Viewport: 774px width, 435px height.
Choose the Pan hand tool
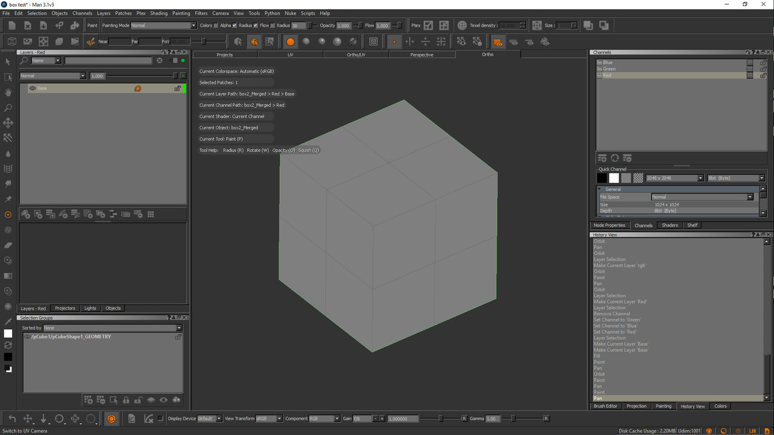pos(8,92)
